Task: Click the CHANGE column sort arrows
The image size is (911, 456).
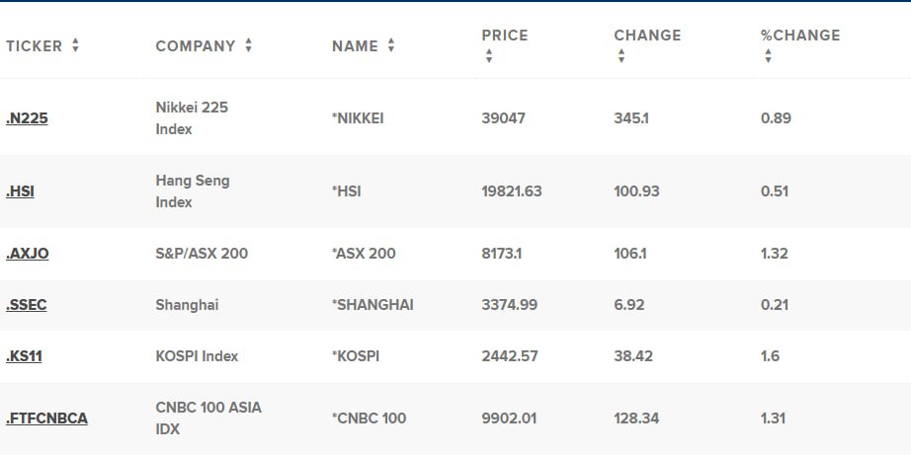Action: point(621,55)
